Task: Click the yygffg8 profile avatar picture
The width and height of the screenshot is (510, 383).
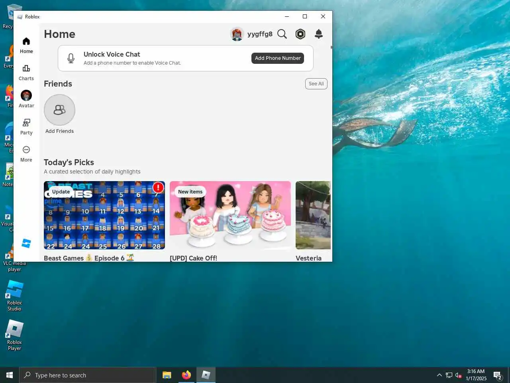Action: tap(237, 34)
